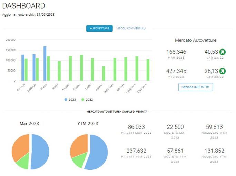Click the archive update date 31/03/2023
This screenshot has height=176, width=236.
(x=46, y=15)
